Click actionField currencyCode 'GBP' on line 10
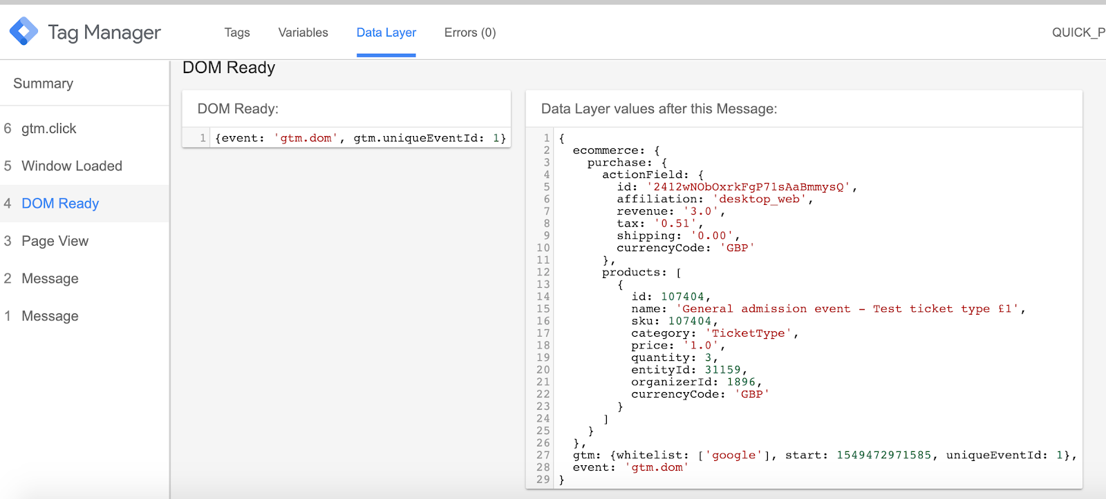This screenshot has width=1106, height=499. (x=737, y=248)
